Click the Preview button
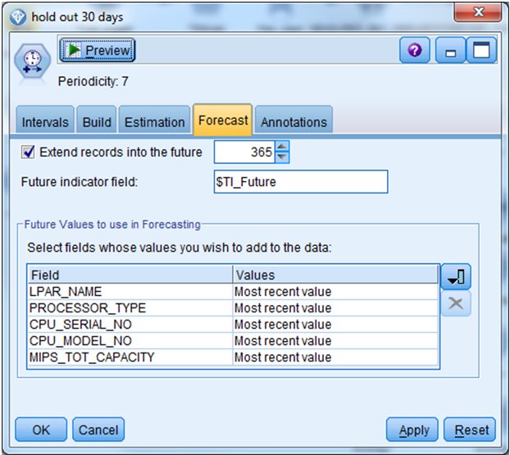This screenshot has height=455, width=510. click(x=97, y=51)
